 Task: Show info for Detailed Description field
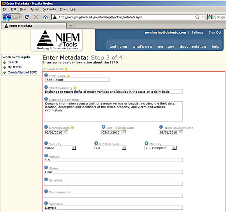coord(46,99)
